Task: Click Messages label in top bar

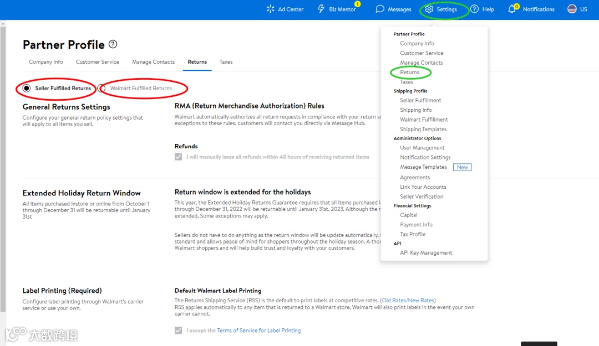Action: (399, 9)
